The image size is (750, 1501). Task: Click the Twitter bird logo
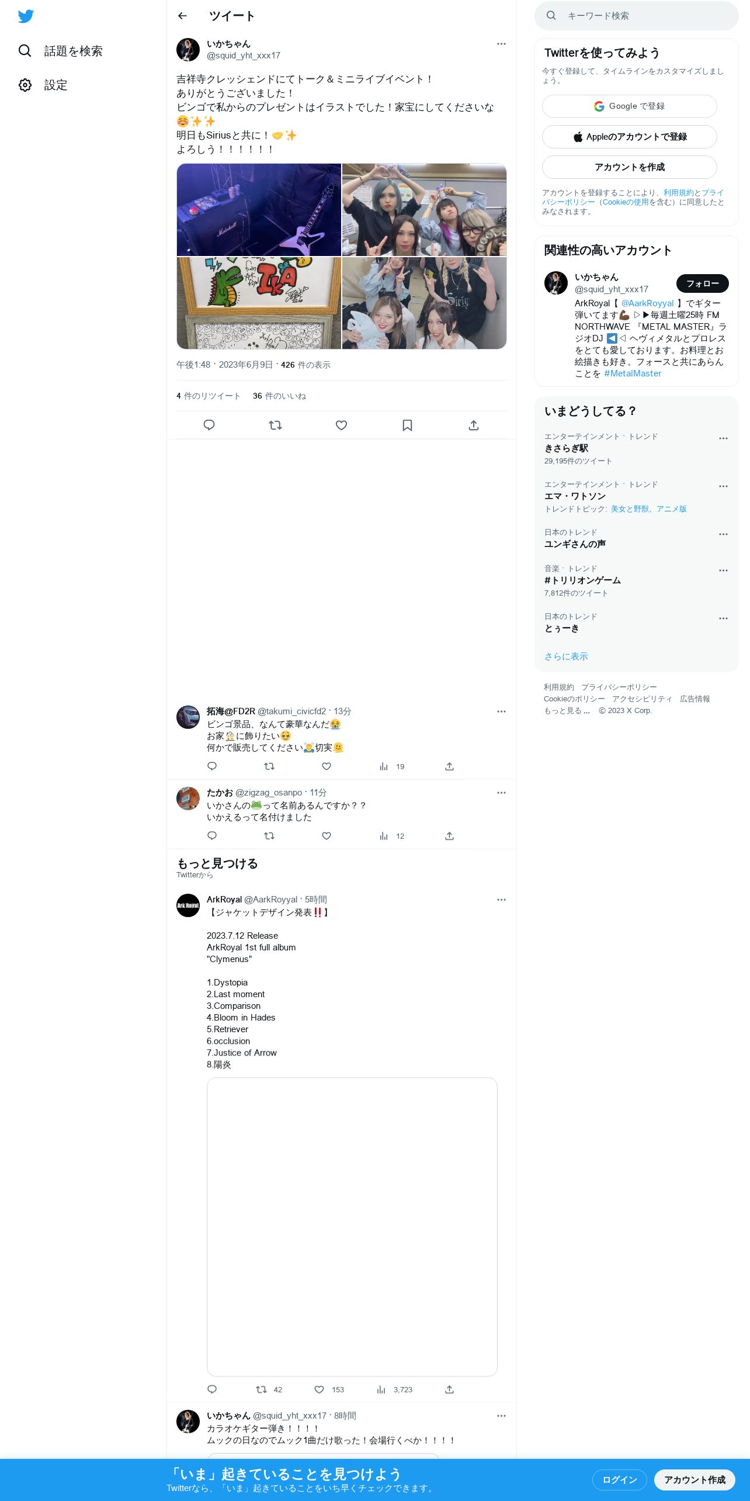[x=26, y=16]
